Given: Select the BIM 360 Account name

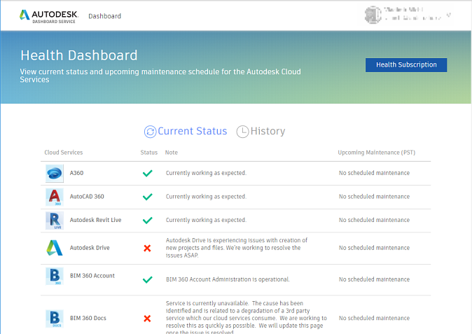Looking at the screenshot, I should 92,276.
